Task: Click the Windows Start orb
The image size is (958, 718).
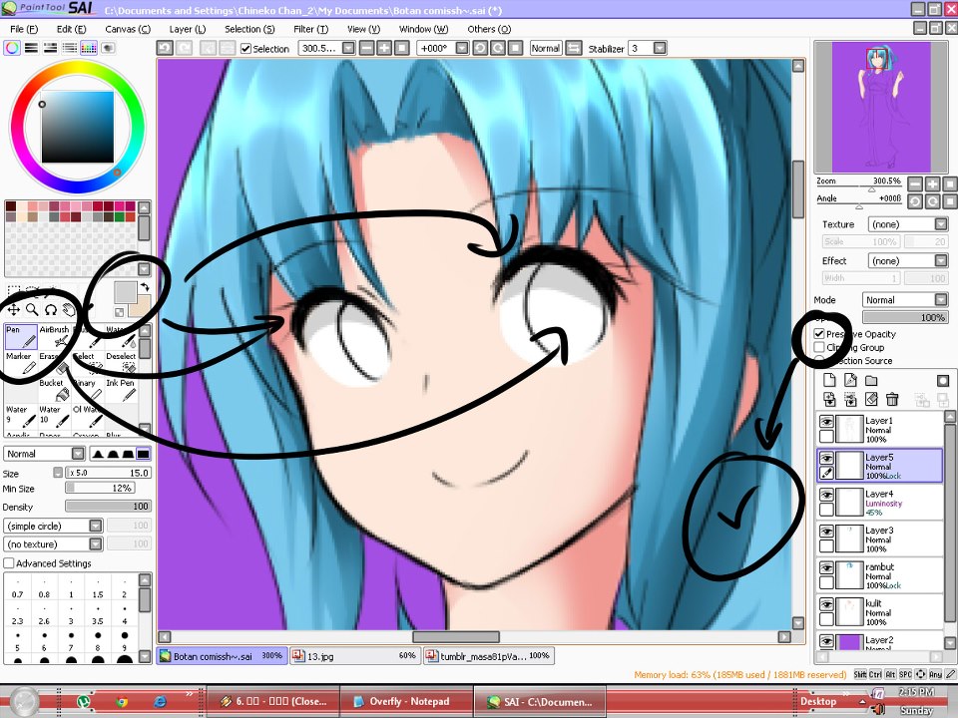Action: (x=24, y=701)
